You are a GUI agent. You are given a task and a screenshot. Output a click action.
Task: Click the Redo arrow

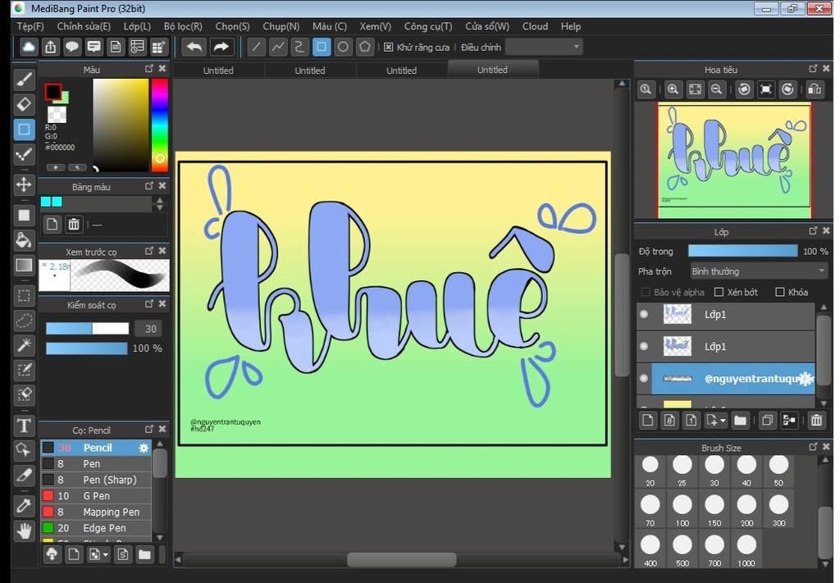221,47
